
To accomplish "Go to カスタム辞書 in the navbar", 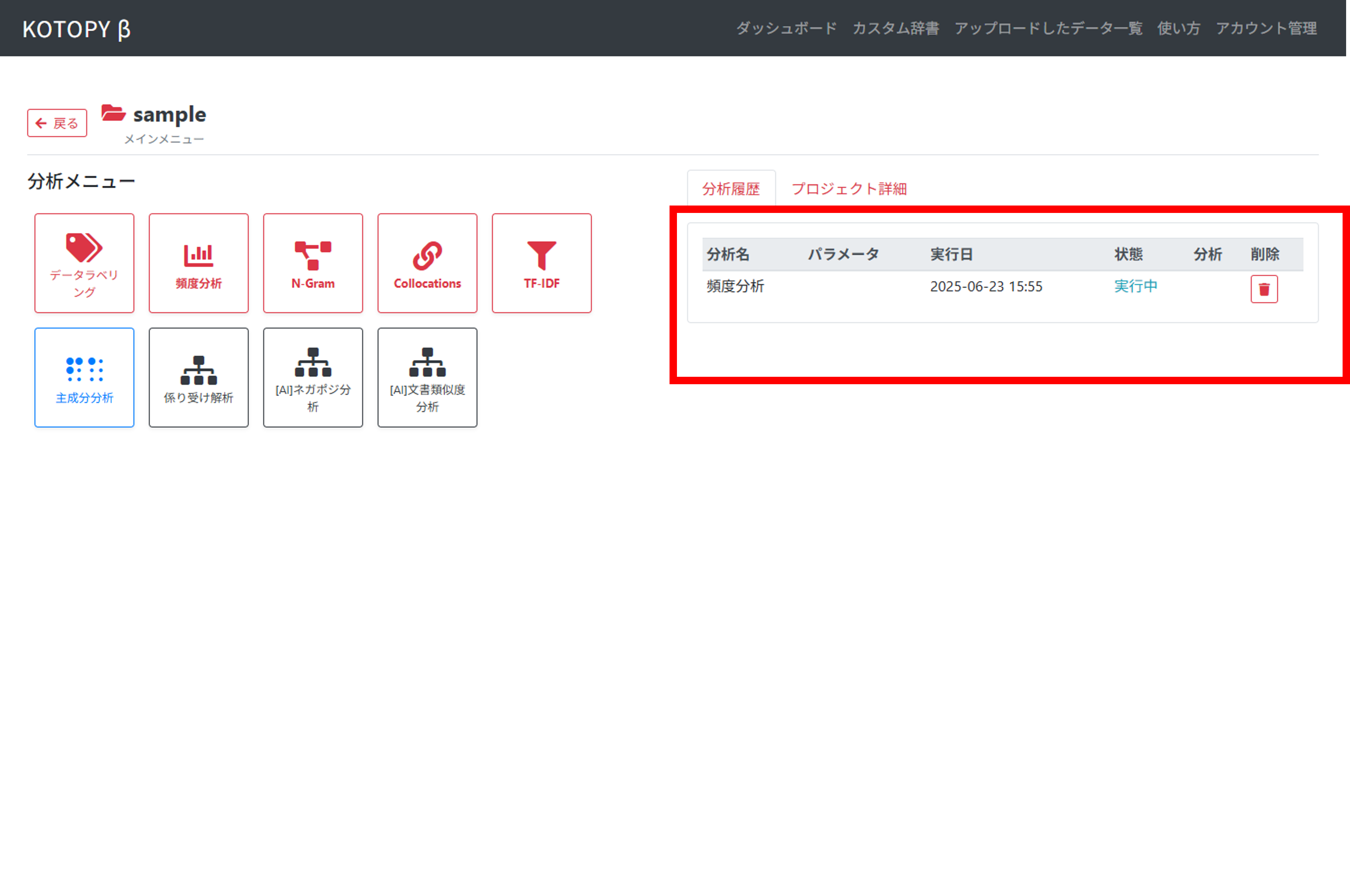I will (896, 28).
